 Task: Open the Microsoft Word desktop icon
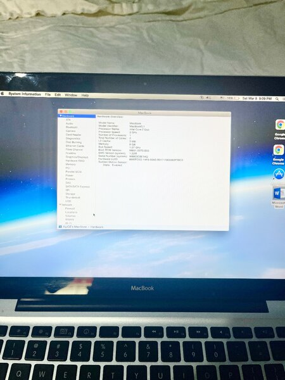(278, 193)
